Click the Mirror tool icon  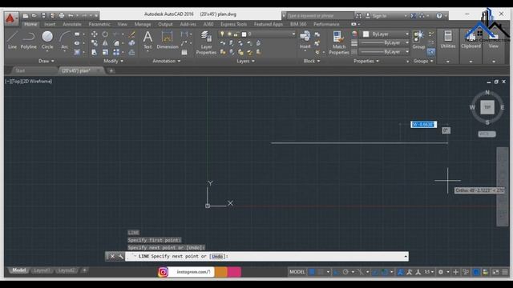click(x=105, y=43)
